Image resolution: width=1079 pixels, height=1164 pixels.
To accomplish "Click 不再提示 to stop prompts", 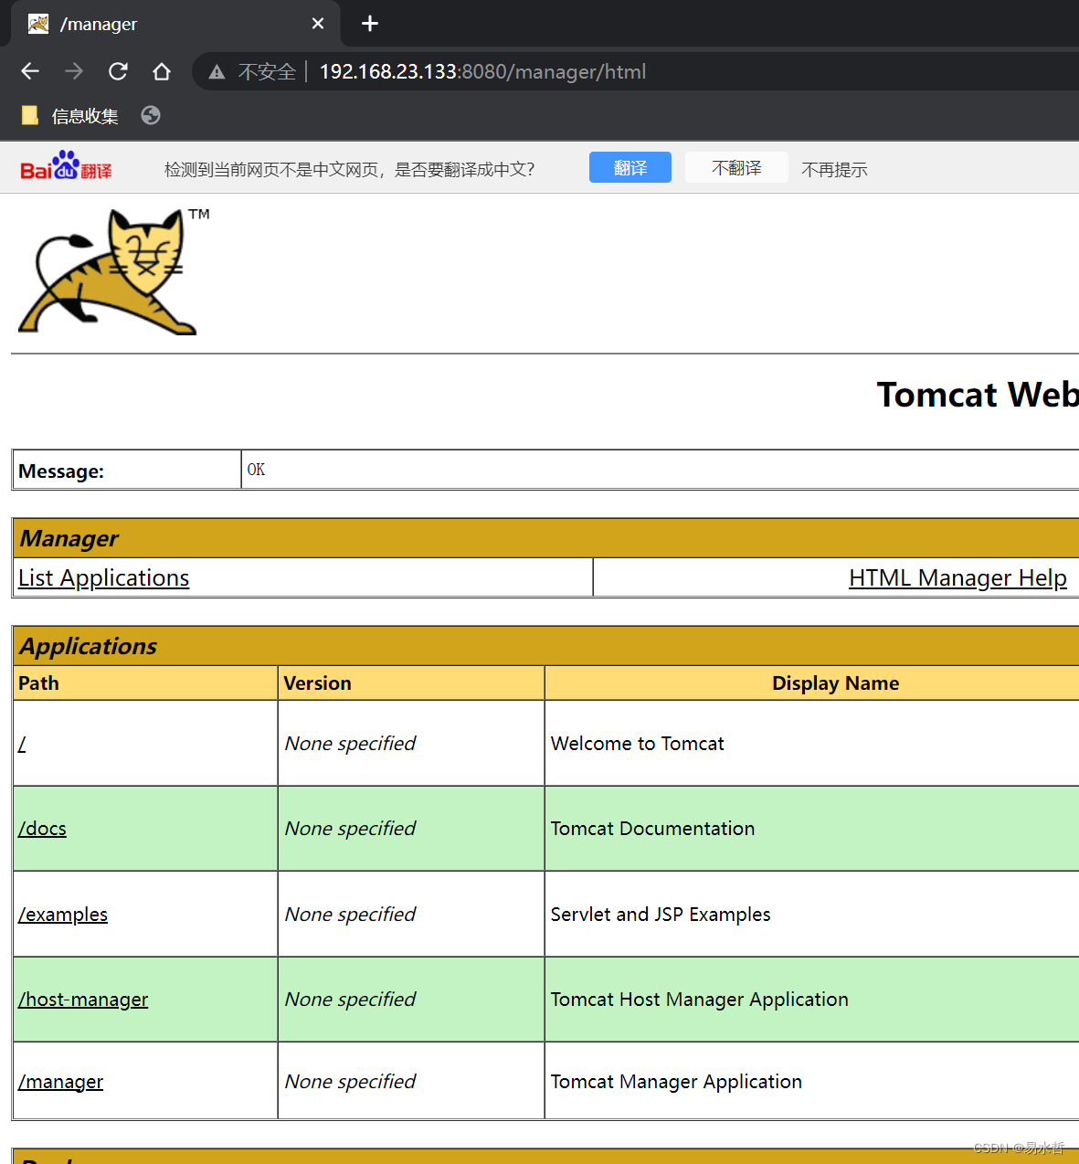I will [834, 169].
